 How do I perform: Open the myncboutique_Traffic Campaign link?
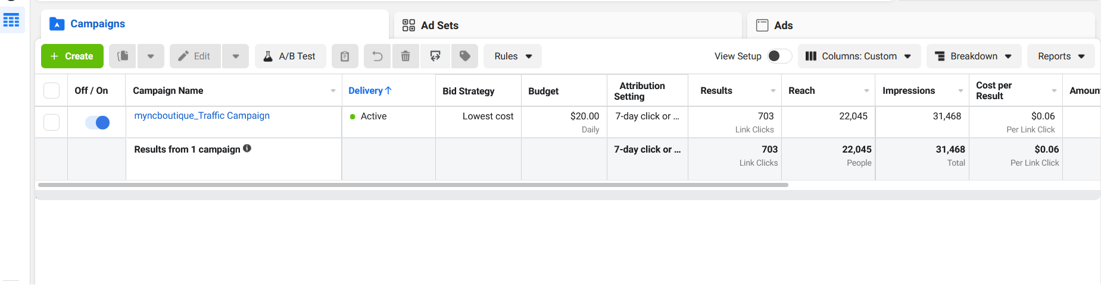[202, 116]
